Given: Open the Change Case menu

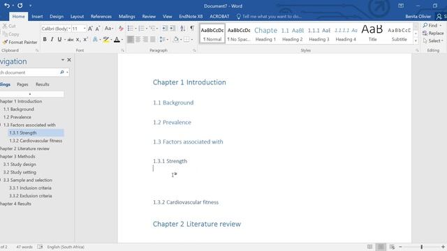Looking at the screenshot, I should [109, 29].
